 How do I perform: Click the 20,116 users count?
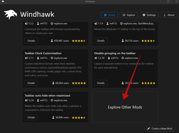click(x=132, y=41)
